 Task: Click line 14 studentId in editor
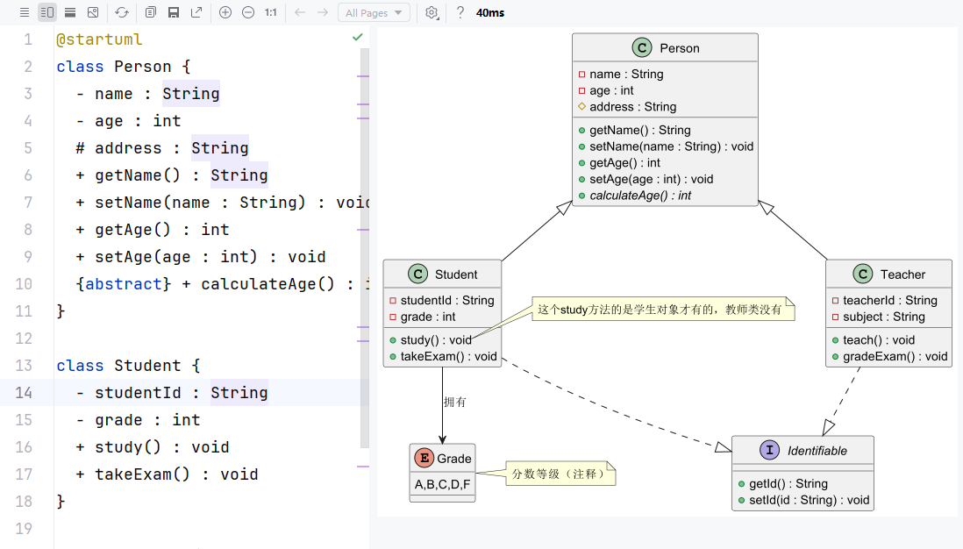tap(138, 393)
